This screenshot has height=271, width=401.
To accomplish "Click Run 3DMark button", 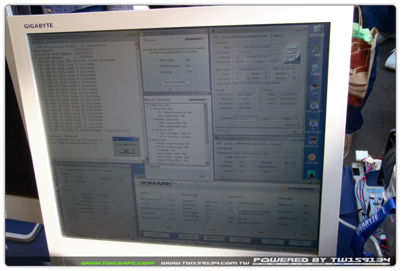I will point(155,235).
